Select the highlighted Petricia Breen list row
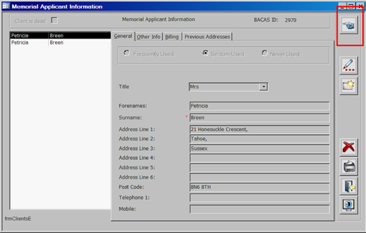The height and width of the screenshot is (233, 366). (60, 36)
